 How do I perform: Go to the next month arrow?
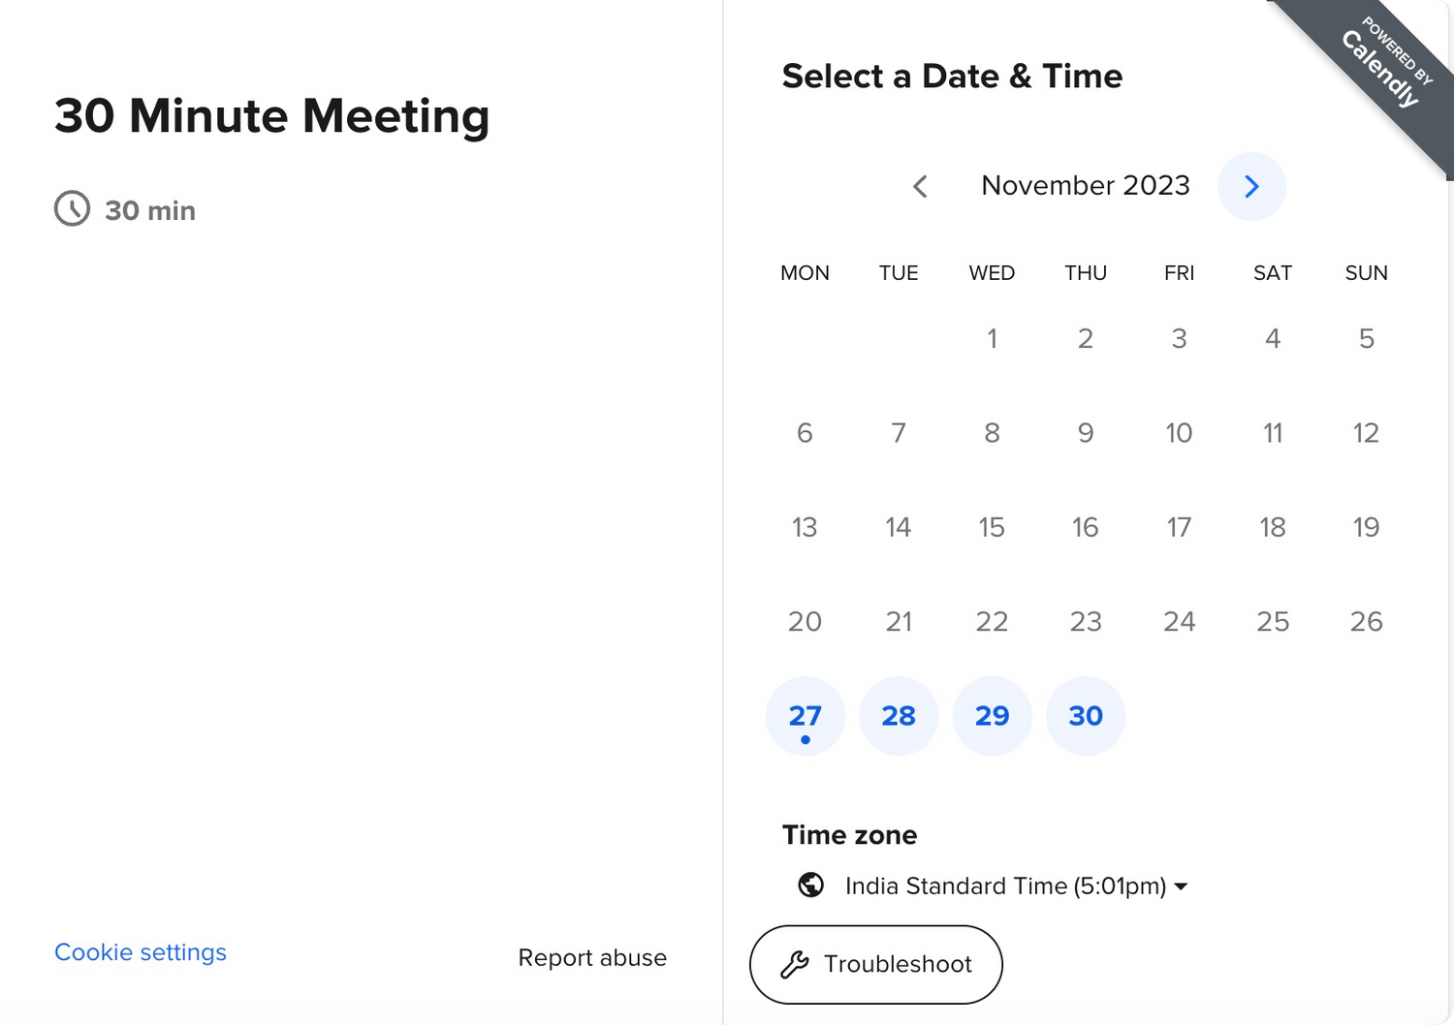[1251, 186]
